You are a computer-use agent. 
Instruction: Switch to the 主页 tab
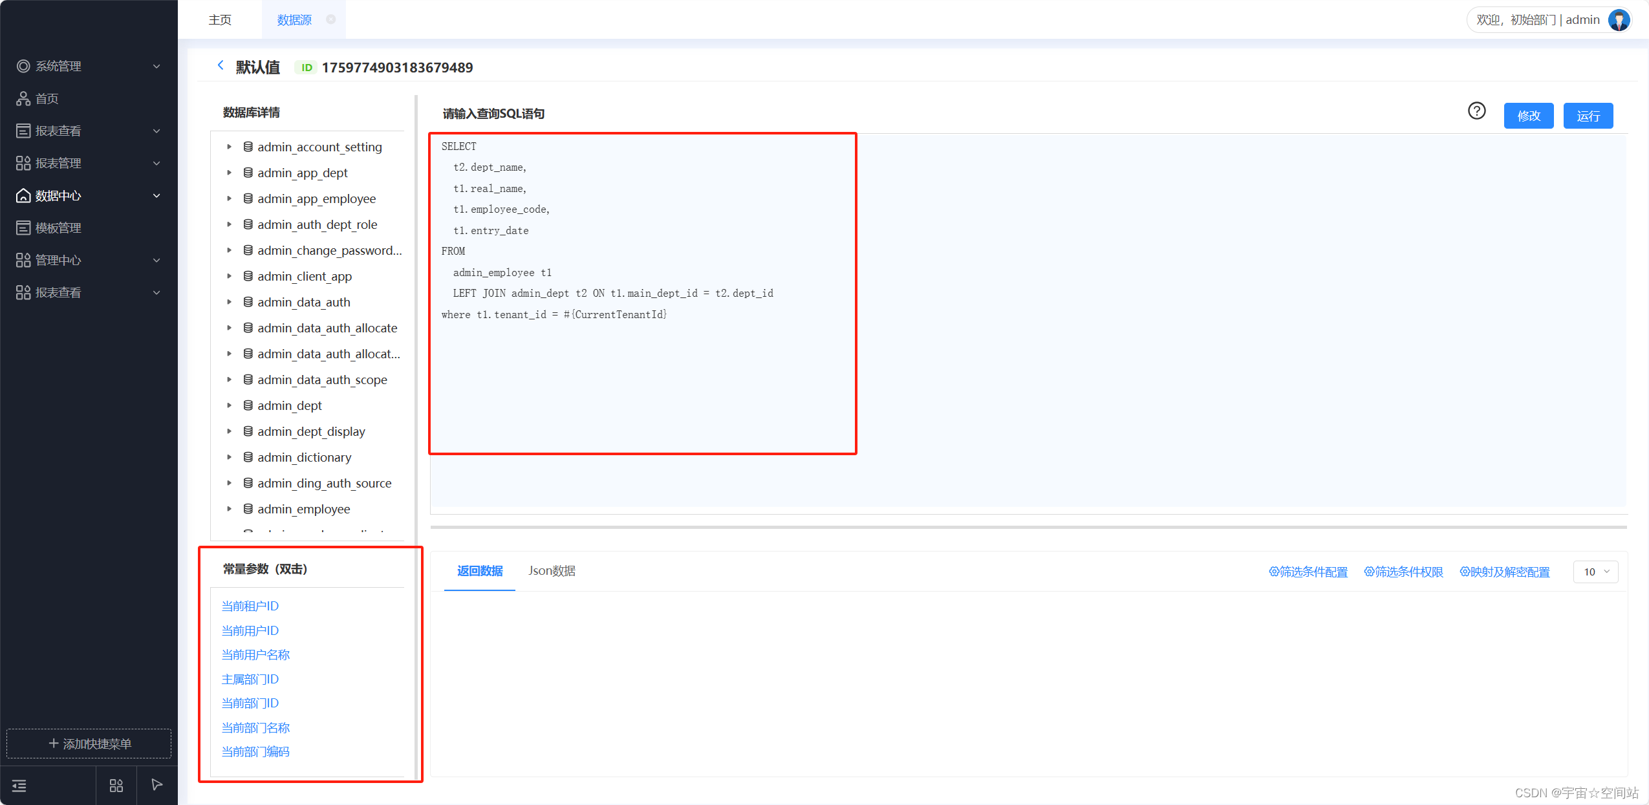[220, 20]
